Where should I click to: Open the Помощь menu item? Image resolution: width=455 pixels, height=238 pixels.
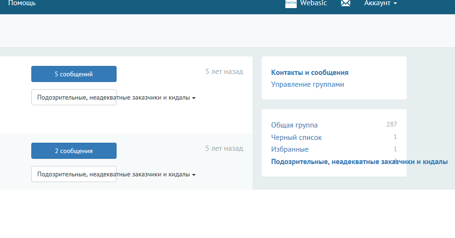pos(22,3)
